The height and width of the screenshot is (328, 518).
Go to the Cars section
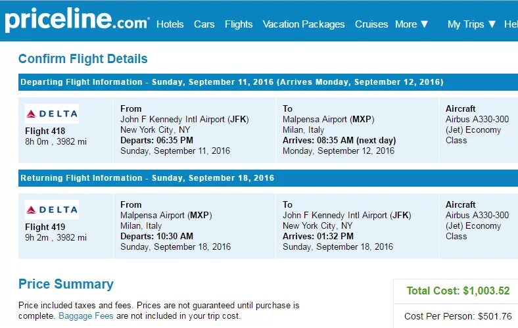[x=204, y=24]
